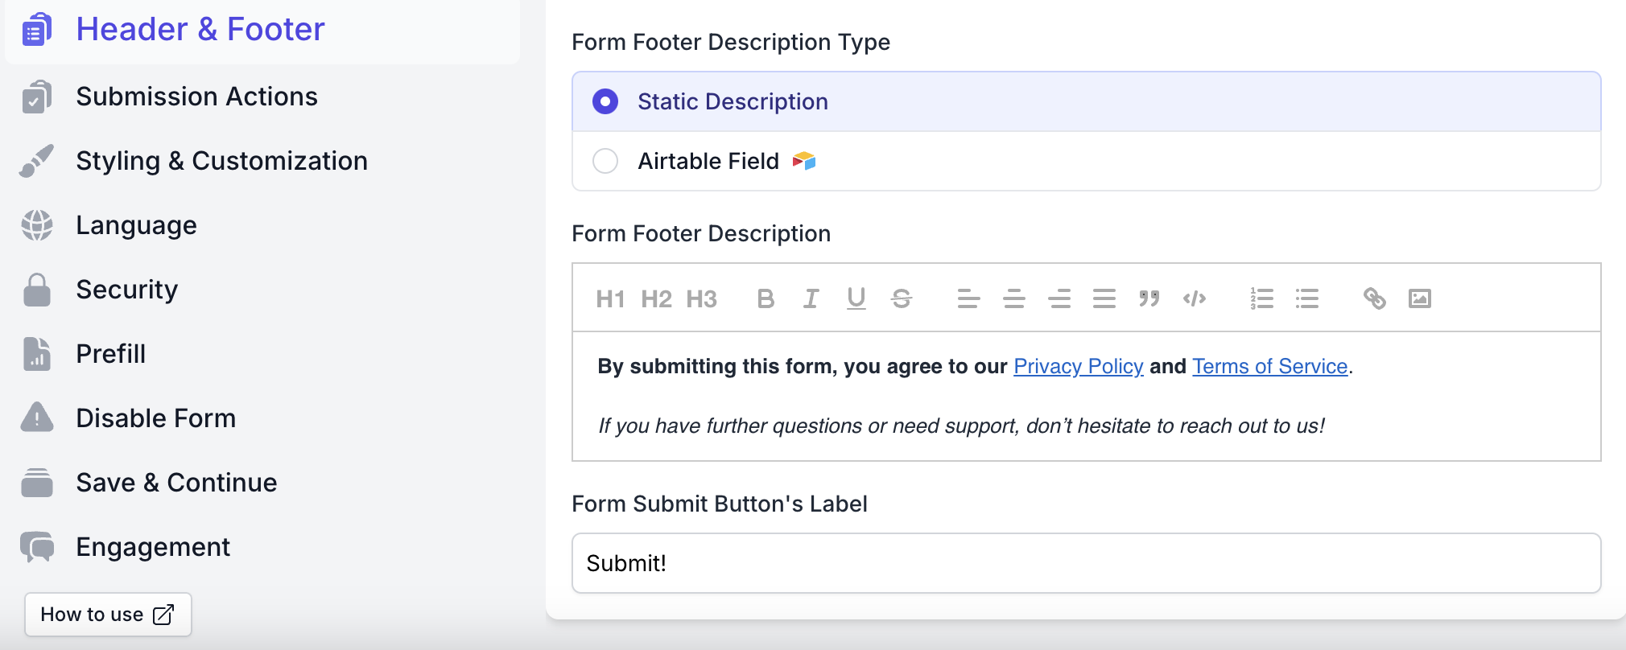Viewport: 1626px width, 650px height.
Task: Apply H1 heading style
Action: [610, 298]
